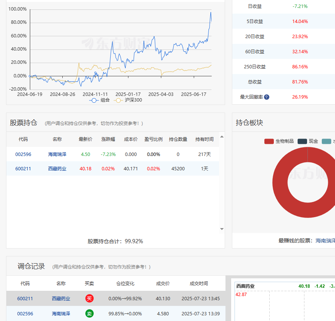This screenshot has width=335, height=321.
Task: Click the help icon beside 最大回撤率
Action: [266, 97]
